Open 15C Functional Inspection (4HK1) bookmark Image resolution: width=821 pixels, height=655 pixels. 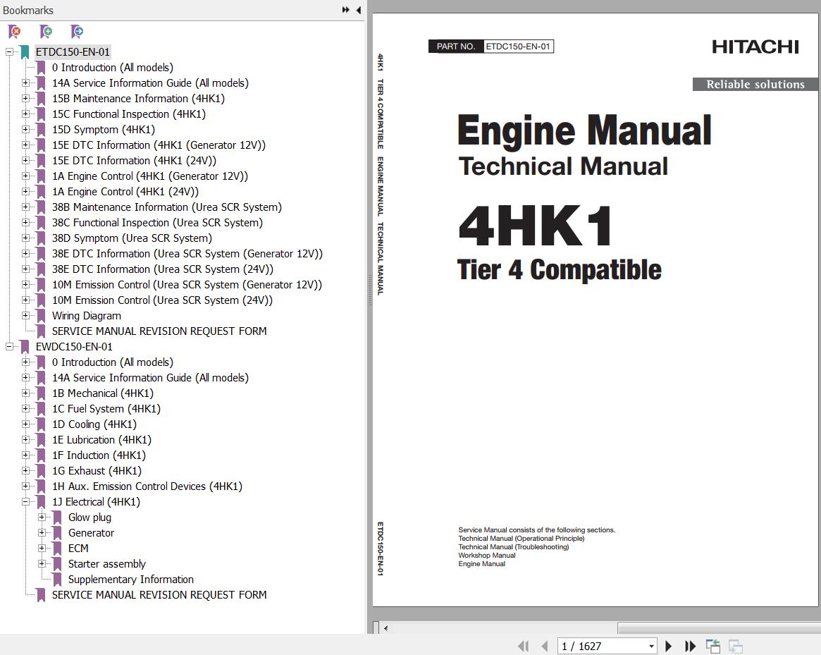point(129,114)
